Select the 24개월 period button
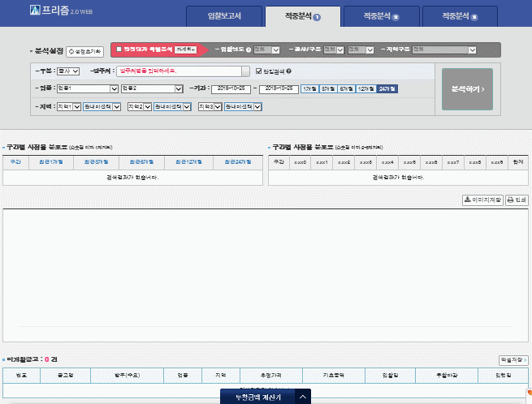 tap(387, 88)
